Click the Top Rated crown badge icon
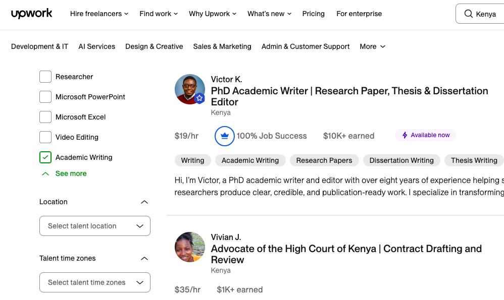This screenshot has height=300, width=504. click(x=225, y=136)
